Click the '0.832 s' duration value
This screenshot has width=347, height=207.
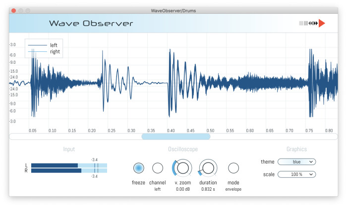coord(208,189)
